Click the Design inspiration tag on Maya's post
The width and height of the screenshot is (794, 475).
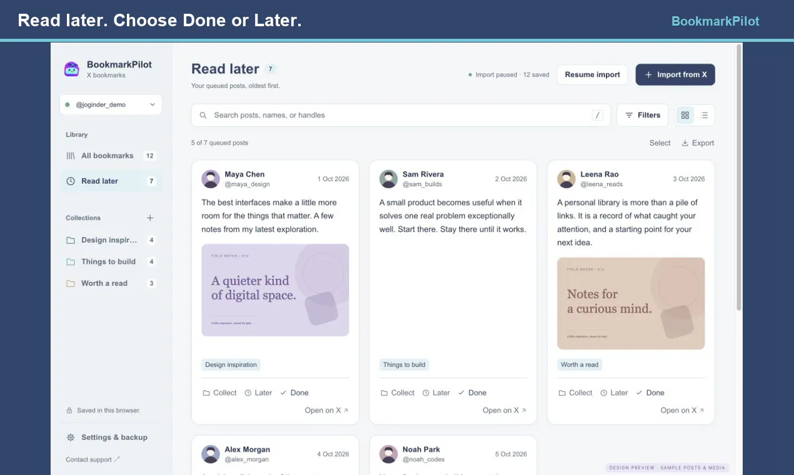point(231,365)
